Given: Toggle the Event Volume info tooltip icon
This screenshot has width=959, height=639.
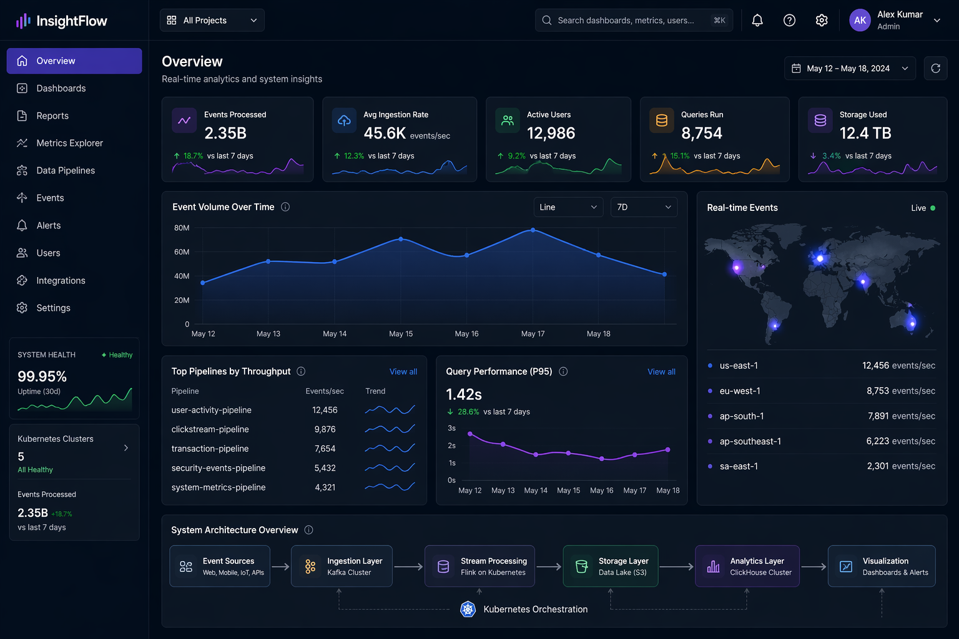Looking at the screenshot, I should tap(285, 207).
